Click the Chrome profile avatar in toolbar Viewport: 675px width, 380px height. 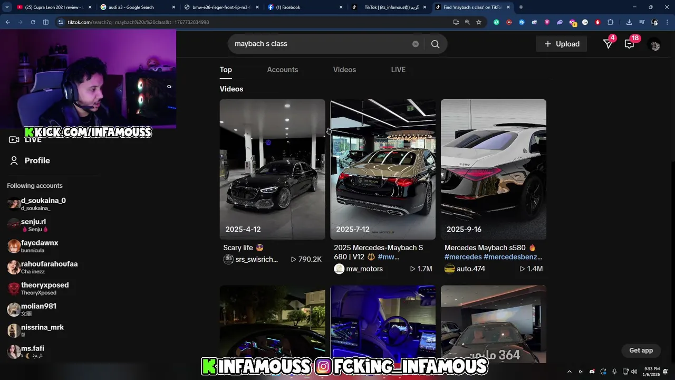[x=654, y=22]
